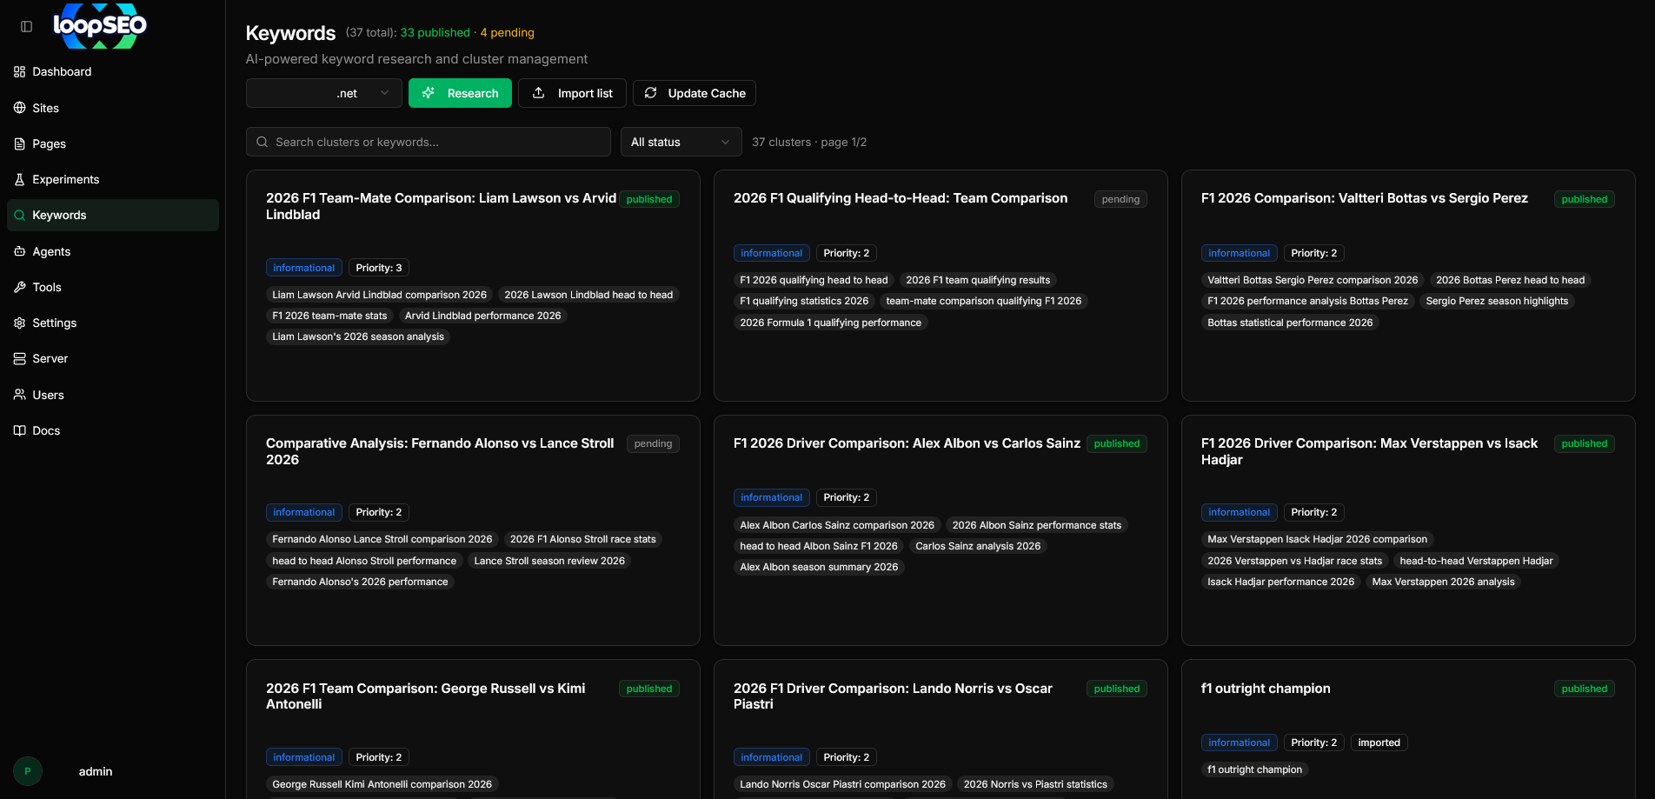Open the Experiments section
The height and width of the screenshot is (799, 1655).
coord(113,179)
